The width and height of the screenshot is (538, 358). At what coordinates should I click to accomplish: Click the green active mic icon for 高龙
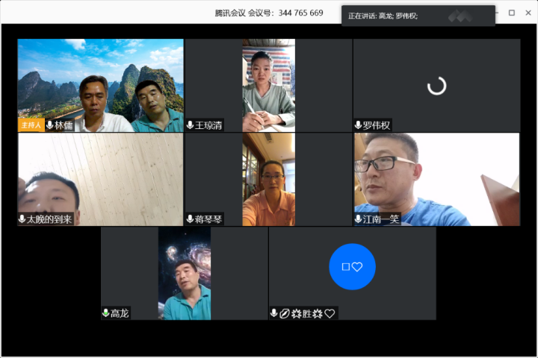pos(106,313)
